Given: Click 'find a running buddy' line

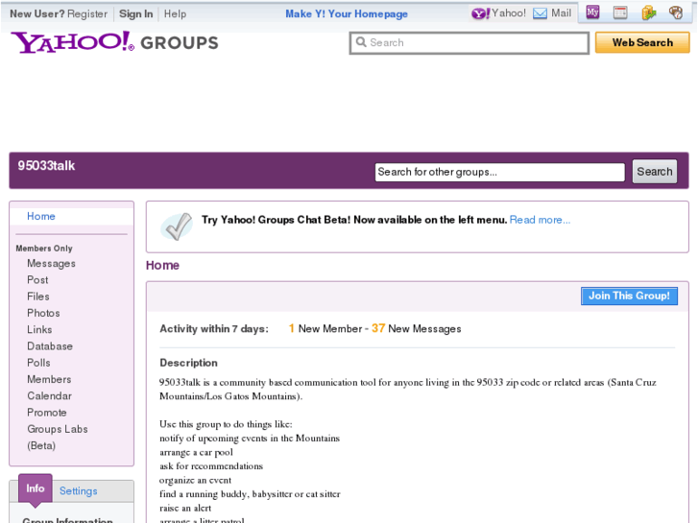Looking at the screenshot, I should [x=250, y=494].
